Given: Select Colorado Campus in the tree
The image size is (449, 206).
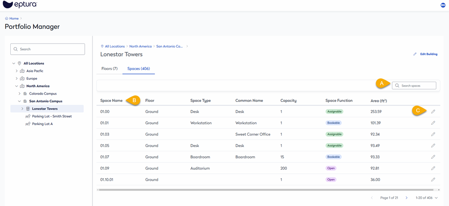Looking at the screenshot, I should click(43, 93).
